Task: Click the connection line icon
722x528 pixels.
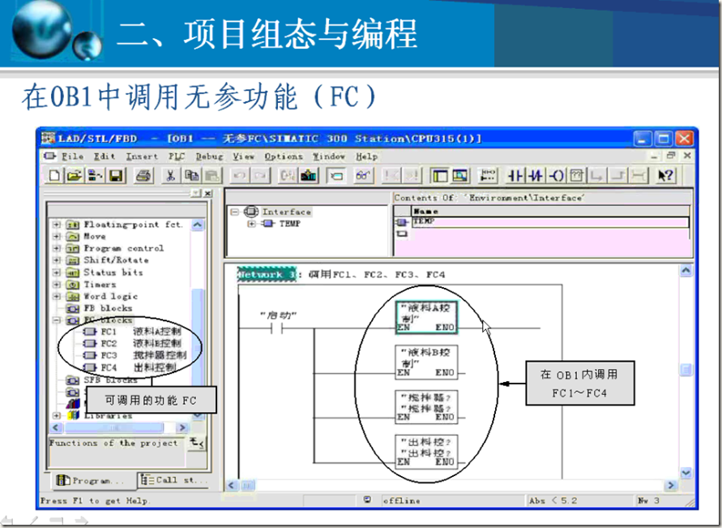Action: [639, 175]
